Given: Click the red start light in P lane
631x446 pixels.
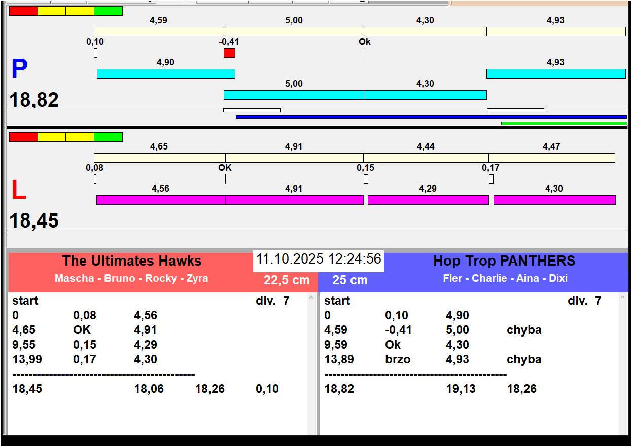Looking at the screenshot, I should coord(23,11).
